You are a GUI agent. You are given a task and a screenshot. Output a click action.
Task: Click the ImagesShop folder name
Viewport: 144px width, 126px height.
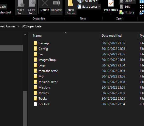pos(47,60)
